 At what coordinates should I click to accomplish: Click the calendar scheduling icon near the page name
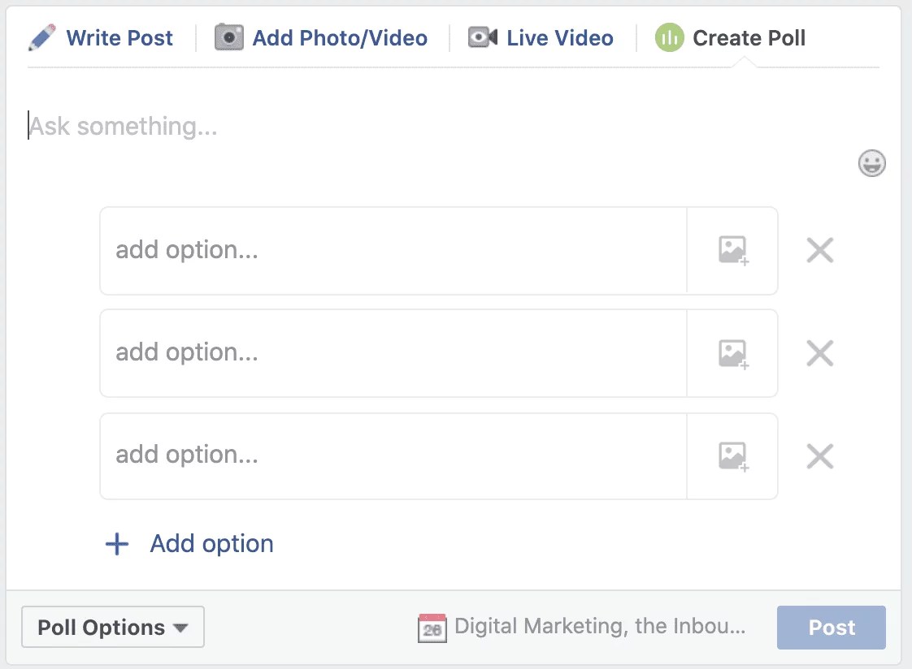[432, 627]
